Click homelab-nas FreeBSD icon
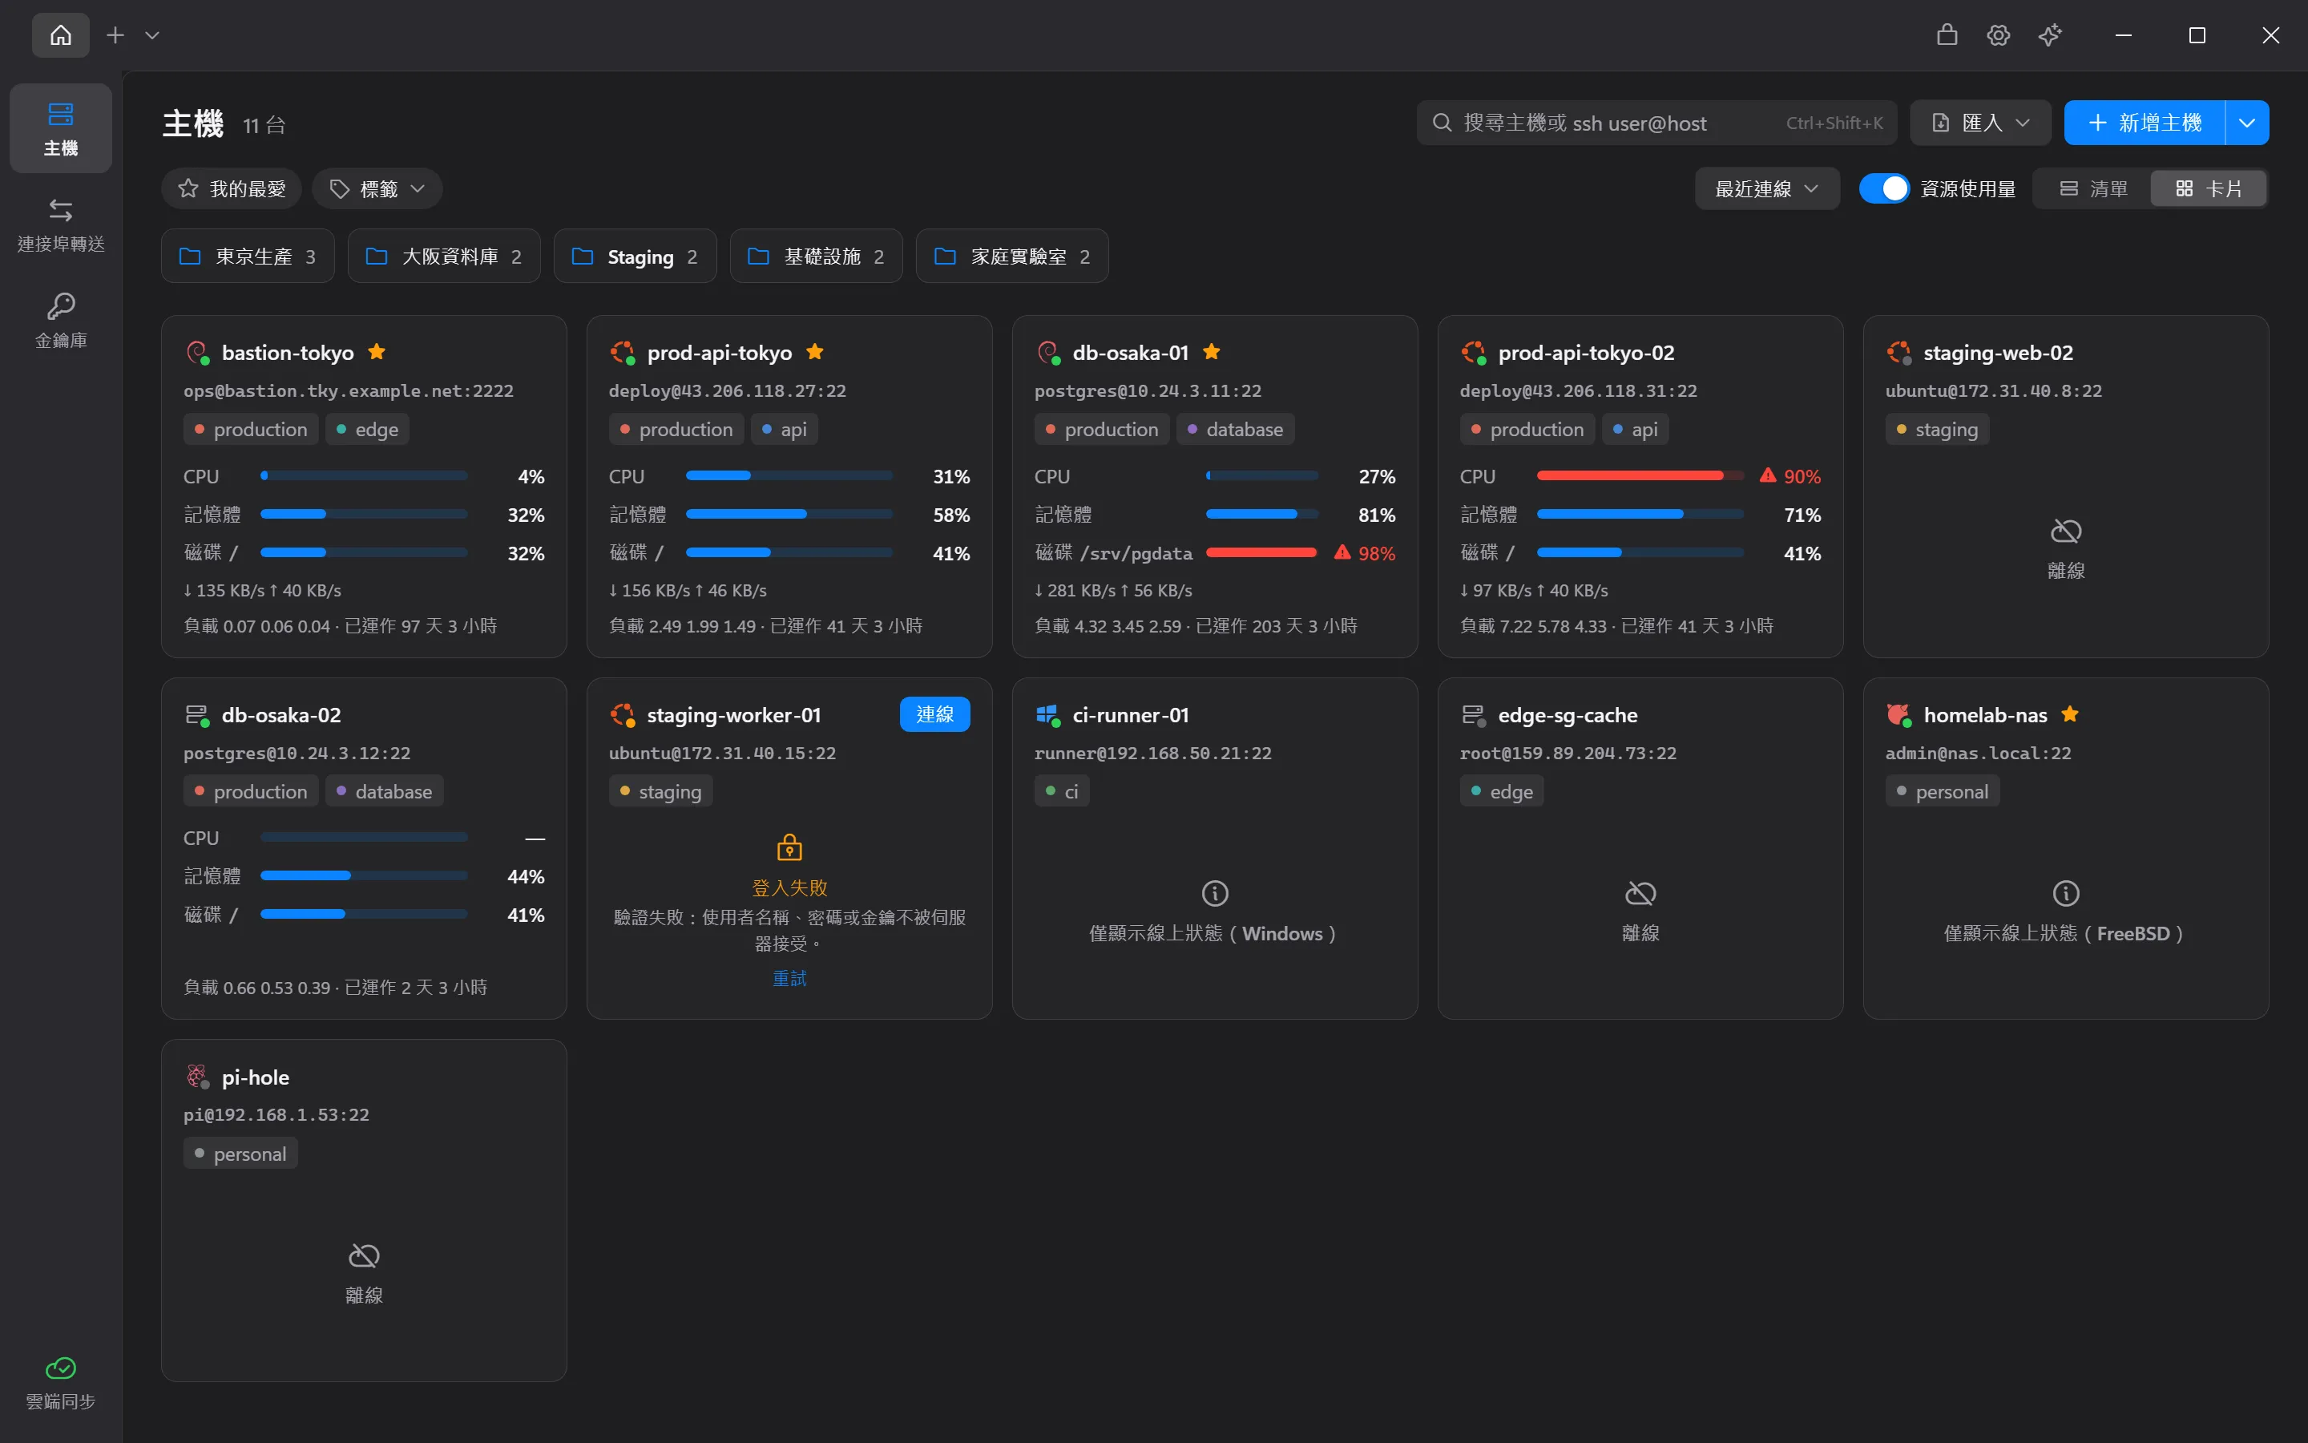 [1898, 713]
